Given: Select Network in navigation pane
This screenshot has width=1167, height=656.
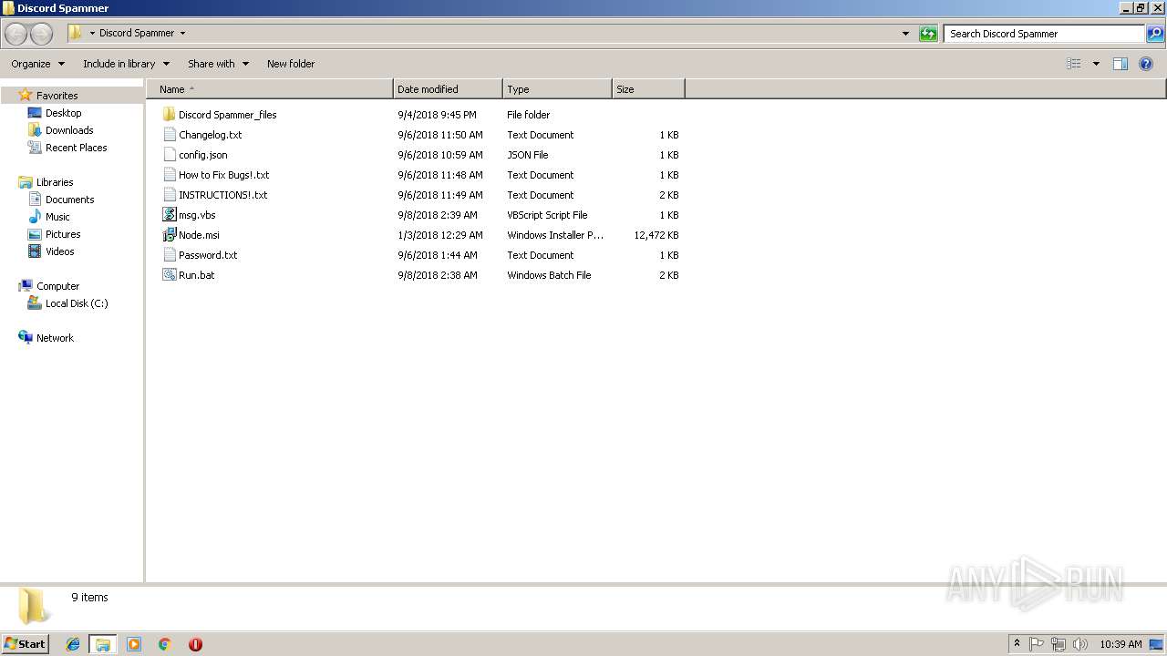Looking at the screenshot, I should 55,338.
